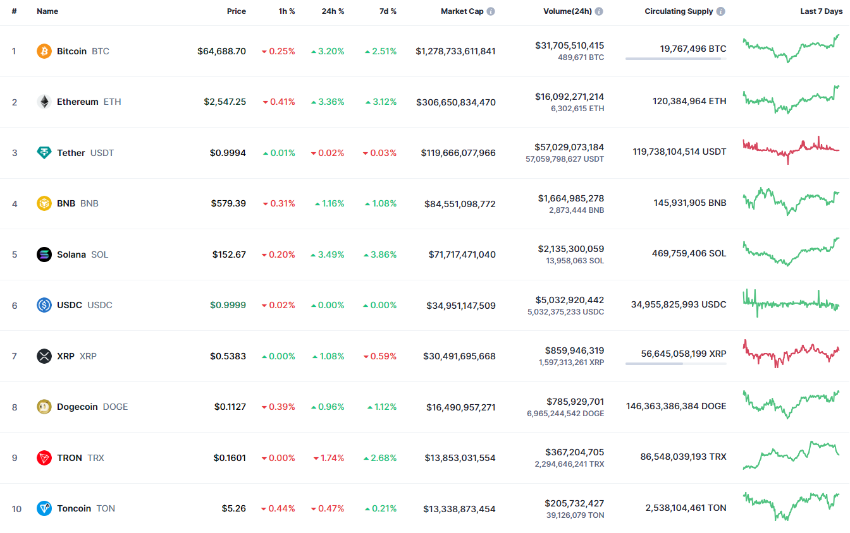Image resolution: width=850 pixels, height=533 pixels.
Task: Sort by the Circulating Supply column header
Action: (679, 11)
